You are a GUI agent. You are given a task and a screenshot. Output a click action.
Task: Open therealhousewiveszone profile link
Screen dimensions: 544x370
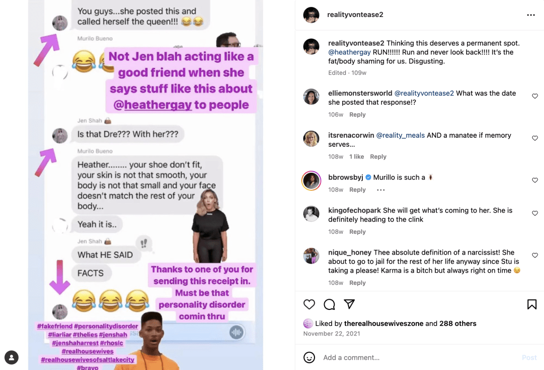point(384,324)
